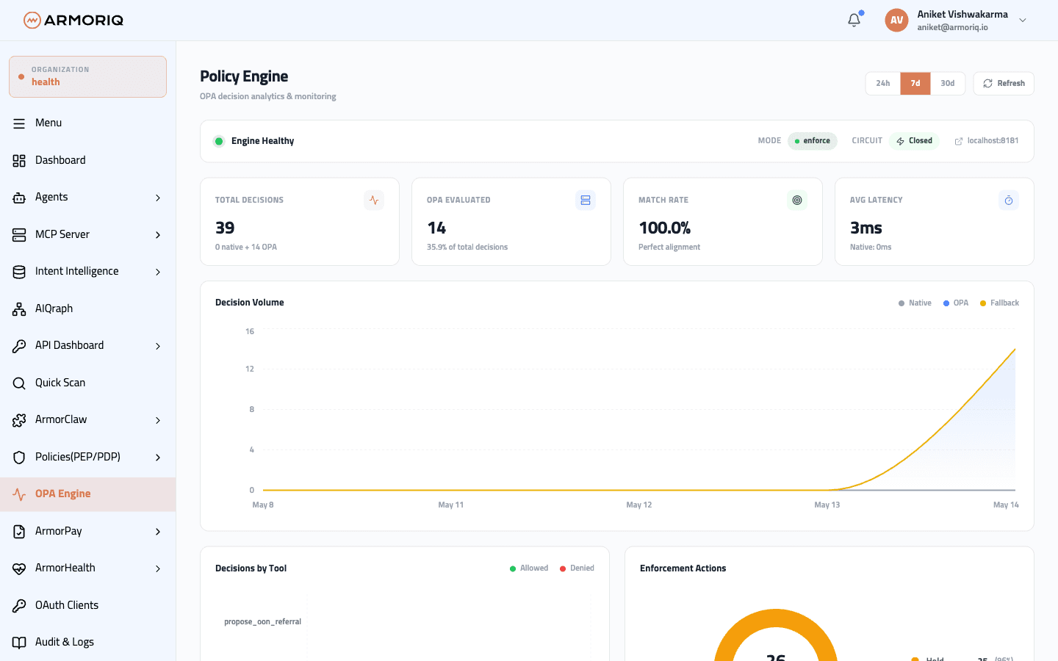Click the orange Enforcement Actions donut
This screenshot has height=661, width=1058.
(x=776, y=619)
